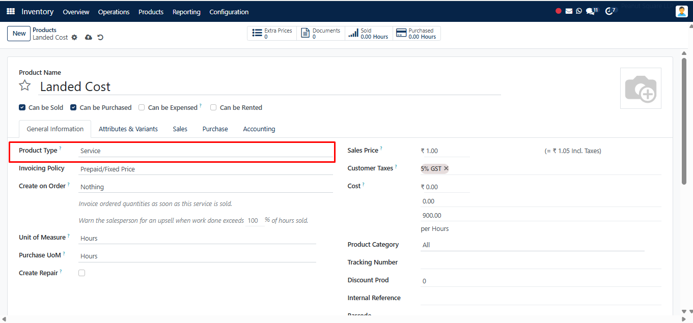Open the Purchased hours stat button
Image resolution: width=693 pixels, height=323 pixels.
[x=417, y=34]
